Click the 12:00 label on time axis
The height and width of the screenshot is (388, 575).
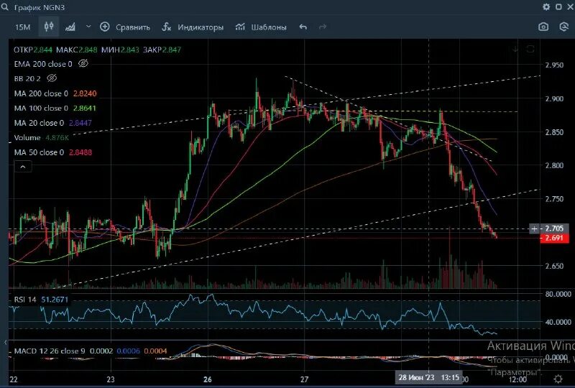click(517, 379)
